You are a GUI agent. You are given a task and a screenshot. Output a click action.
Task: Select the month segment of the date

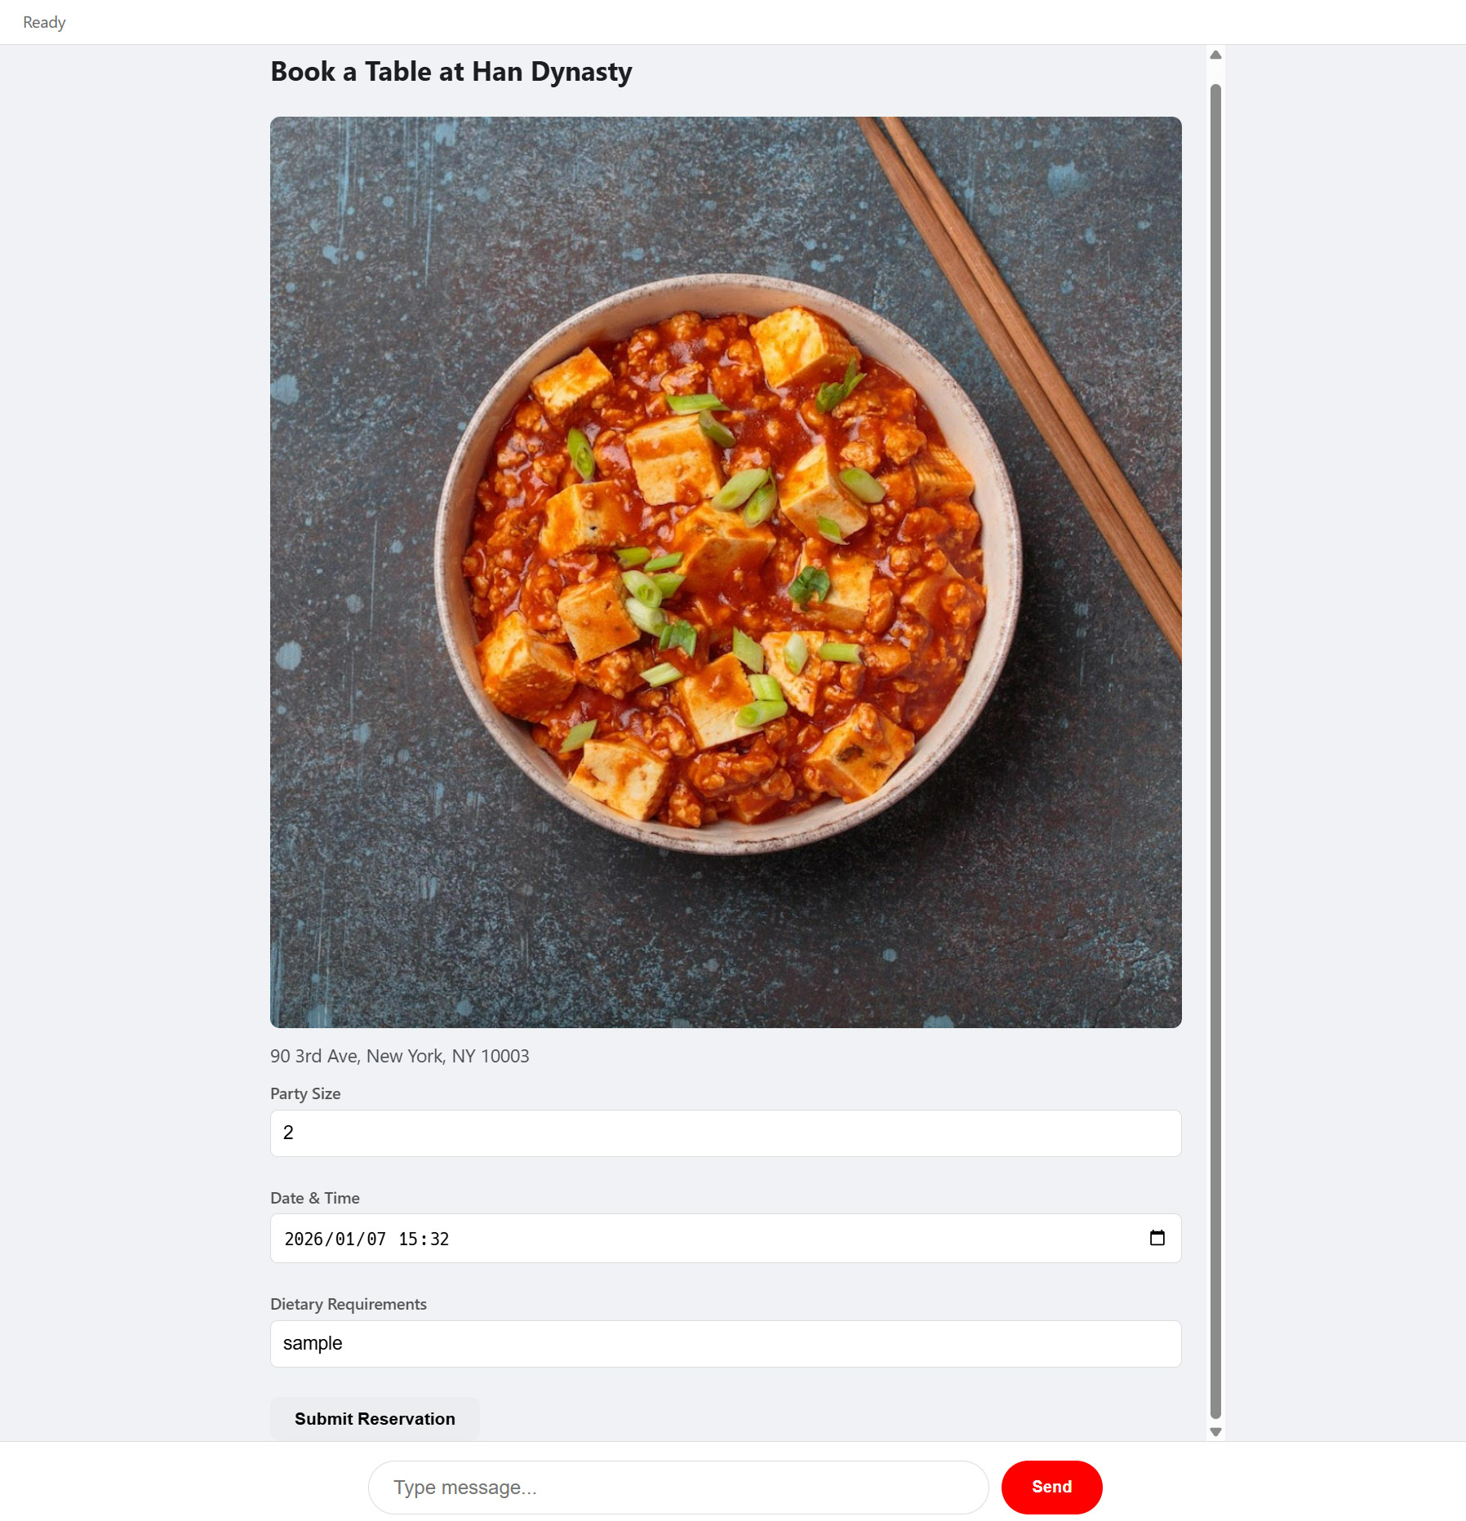pyautogui.click(x=345, y=1239)
